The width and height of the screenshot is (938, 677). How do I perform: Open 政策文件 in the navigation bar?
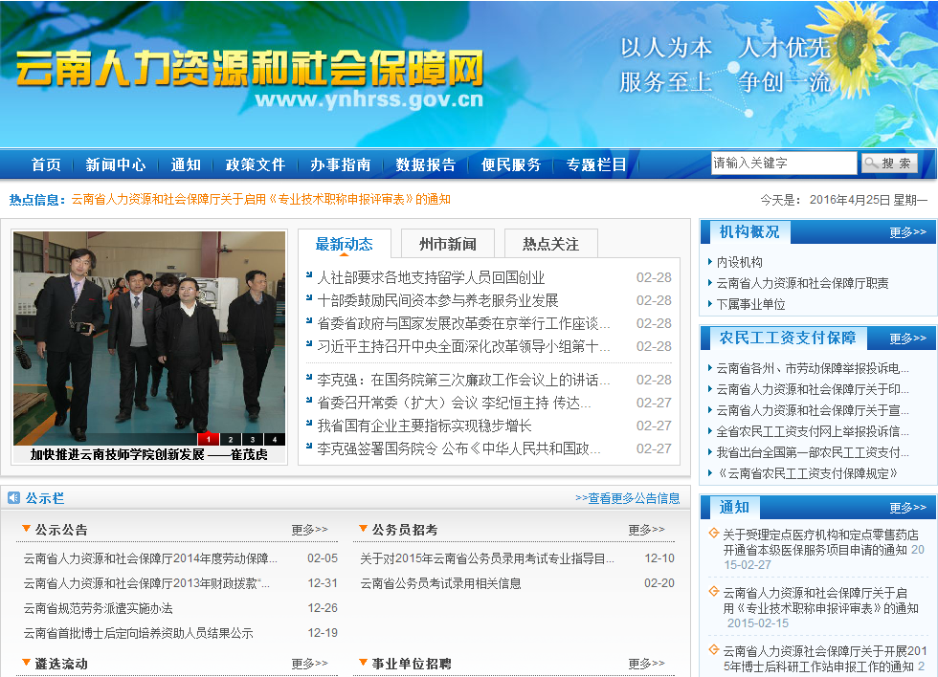256,164
